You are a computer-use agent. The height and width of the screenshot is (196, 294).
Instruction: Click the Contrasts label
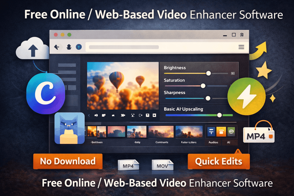[x=162, y=142]
